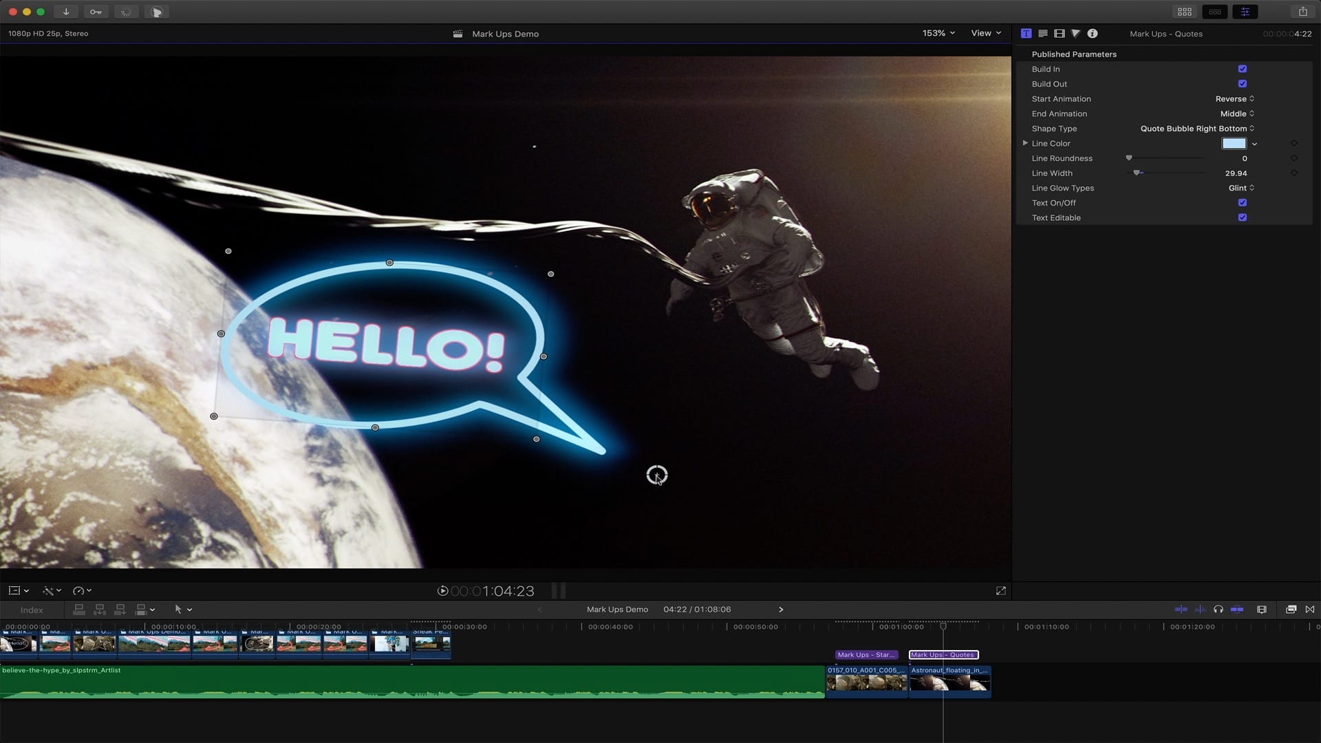This screenshot has height=743, width=1321.
Task: Toggle the Text On/Off checkbox
Action: point(1243,203)
